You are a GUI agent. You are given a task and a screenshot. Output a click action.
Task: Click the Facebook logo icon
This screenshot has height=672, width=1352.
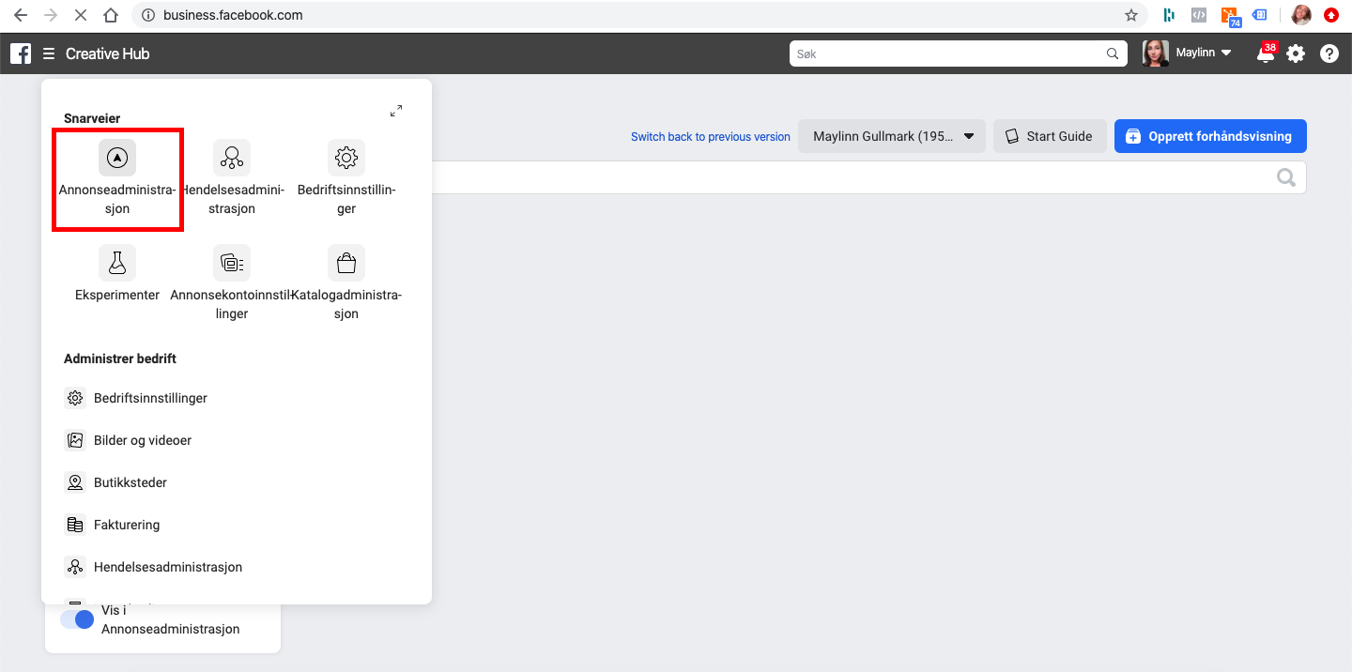(21, 53)
